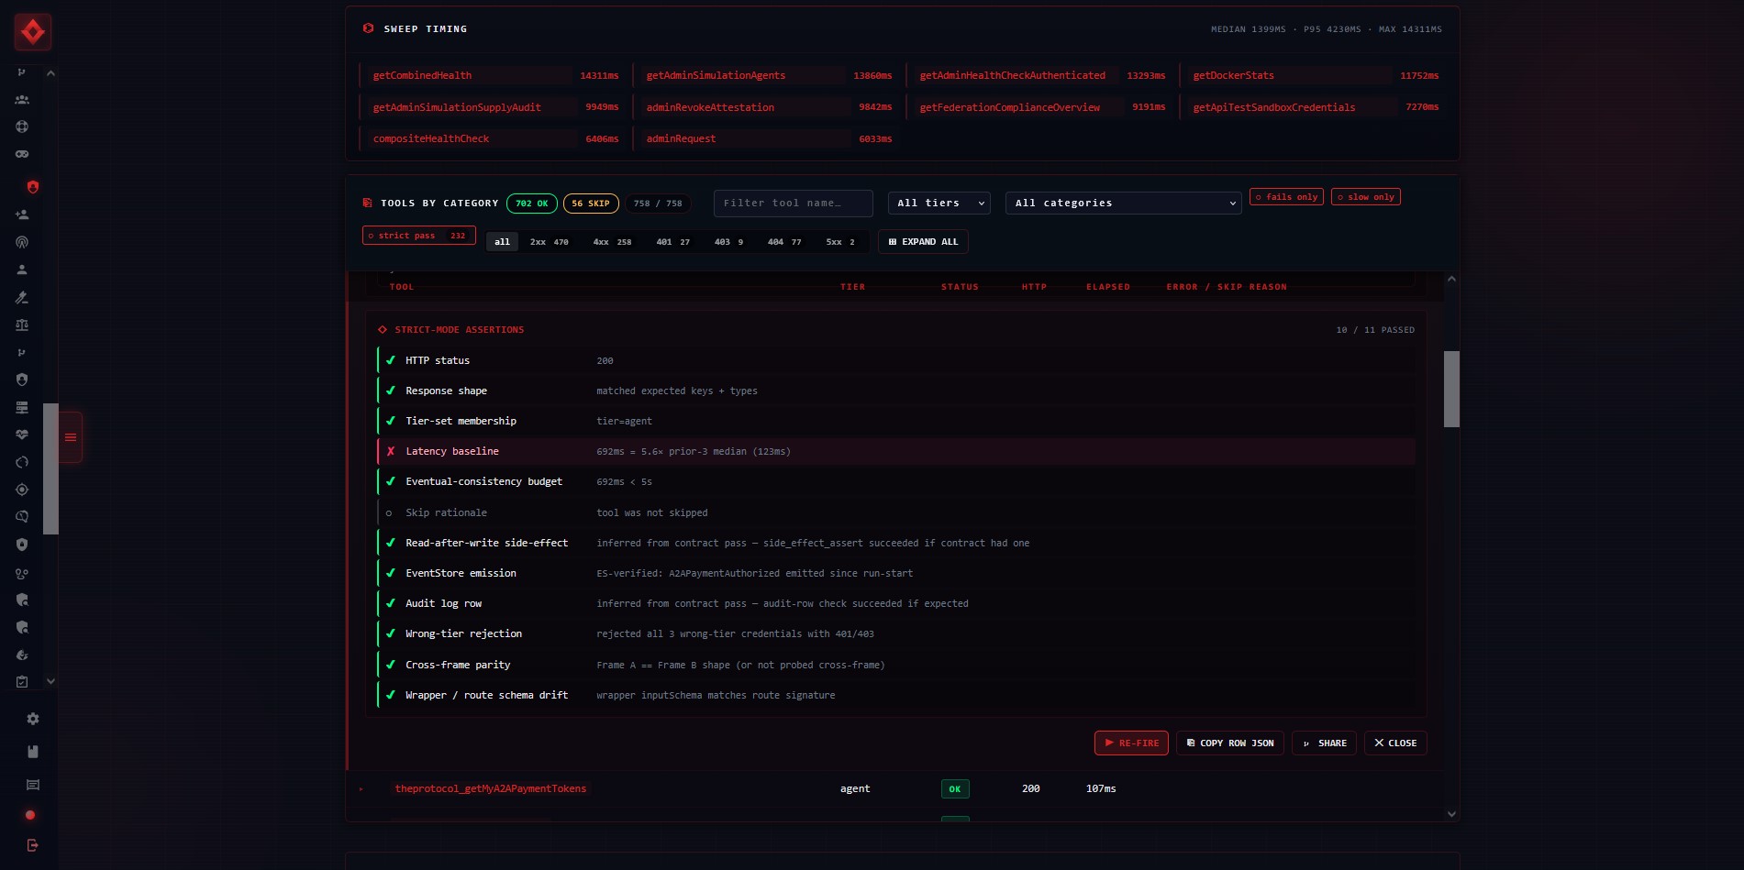Select the 404 77 filter tab
The height and width of the screenshot is (870, 1744).
(784, 242)
